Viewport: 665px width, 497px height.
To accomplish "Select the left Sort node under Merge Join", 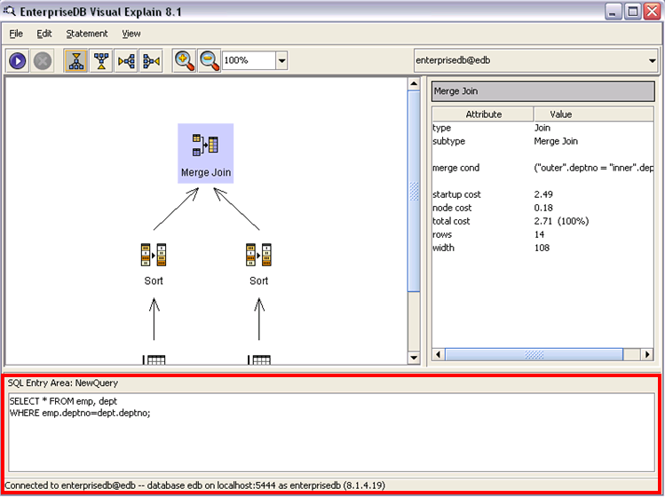I will pyautogui.click(x=154, y=264).
